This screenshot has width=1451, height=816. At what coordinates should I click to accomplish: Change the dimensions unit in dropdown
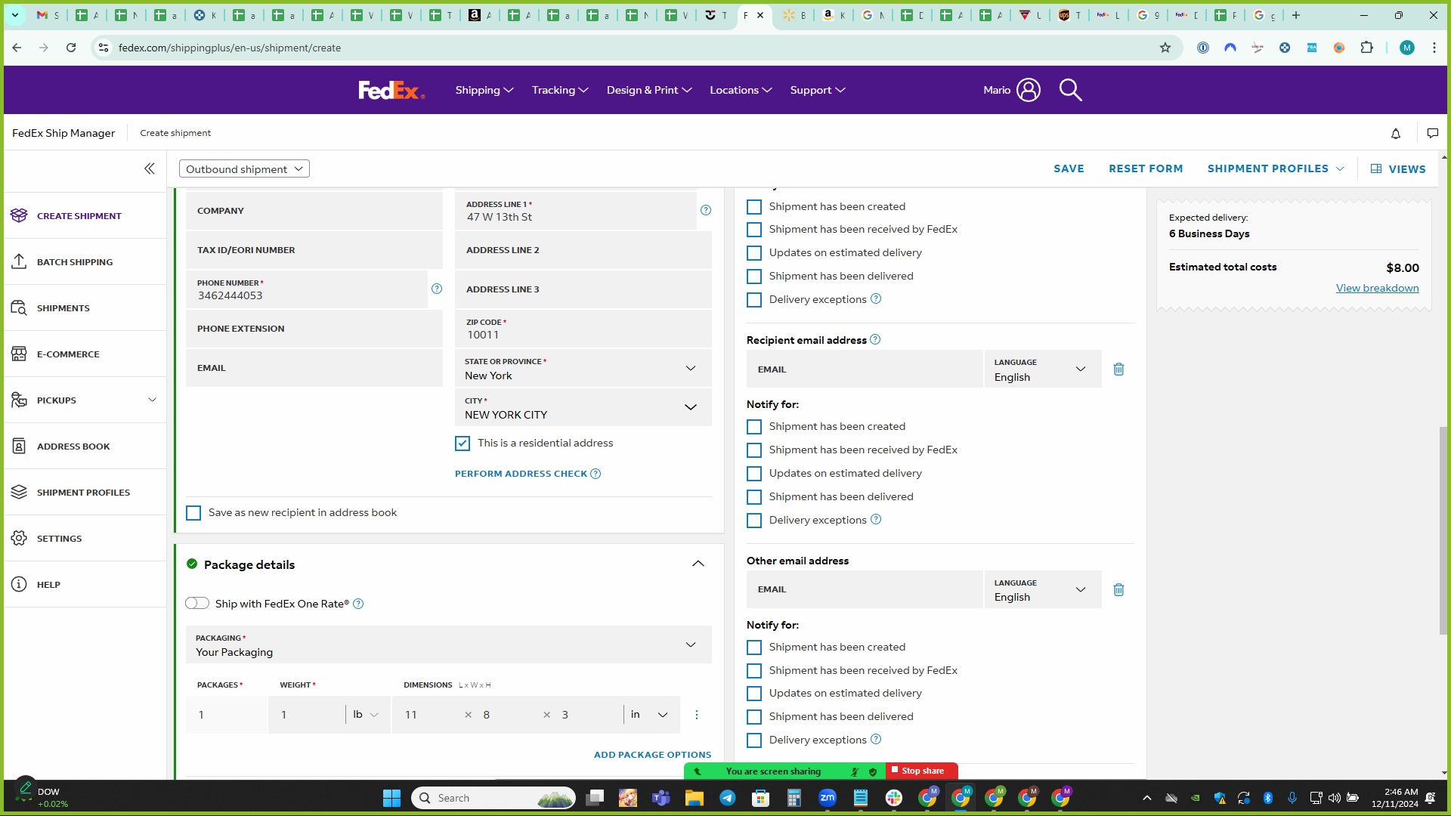[649, 715]
